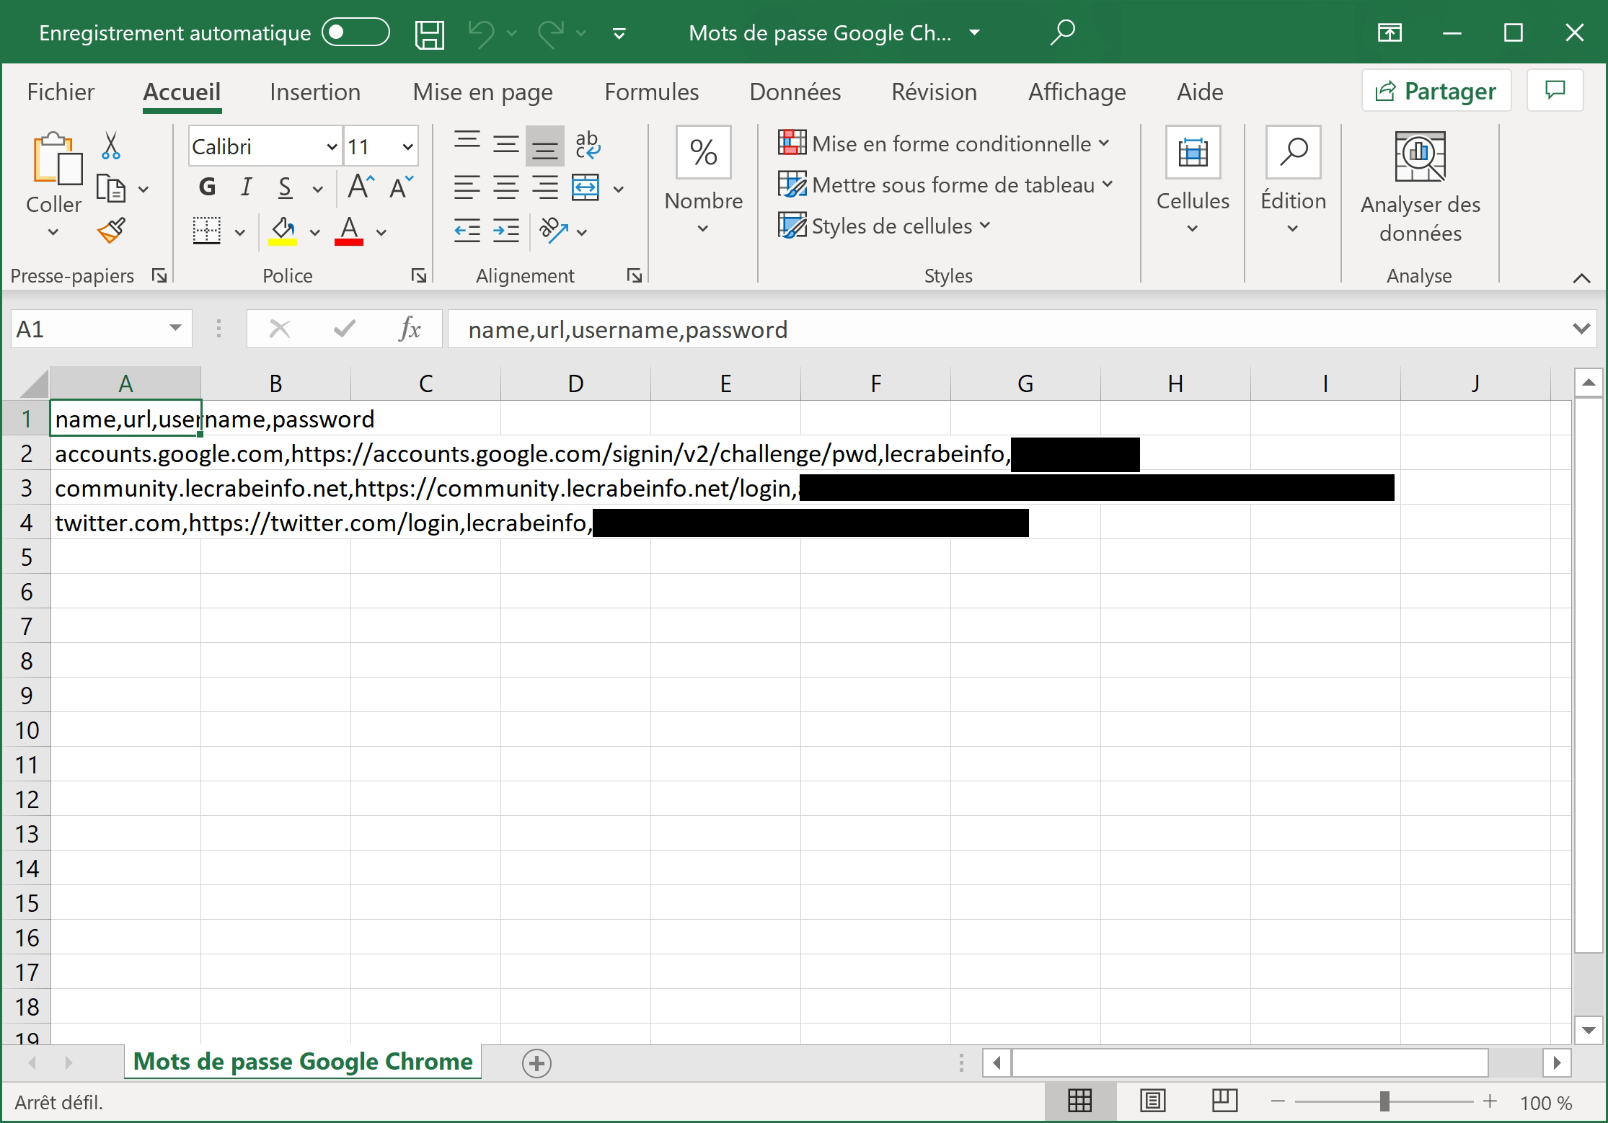Open the Name Box A1 dropdown arrow
Image resolution: width=1608 pixels, height=1123 pixels.
pyautogui.click(x=175, y=329)
